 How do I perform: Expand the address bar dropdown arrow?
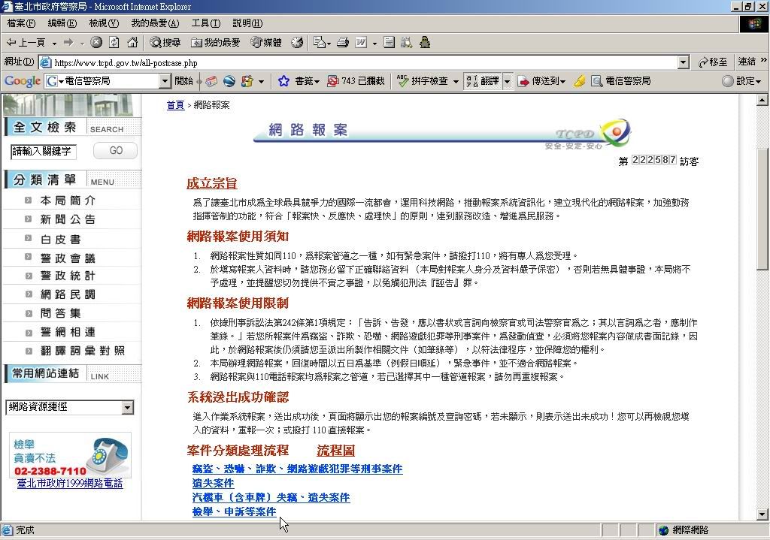[x=683, y=63]
